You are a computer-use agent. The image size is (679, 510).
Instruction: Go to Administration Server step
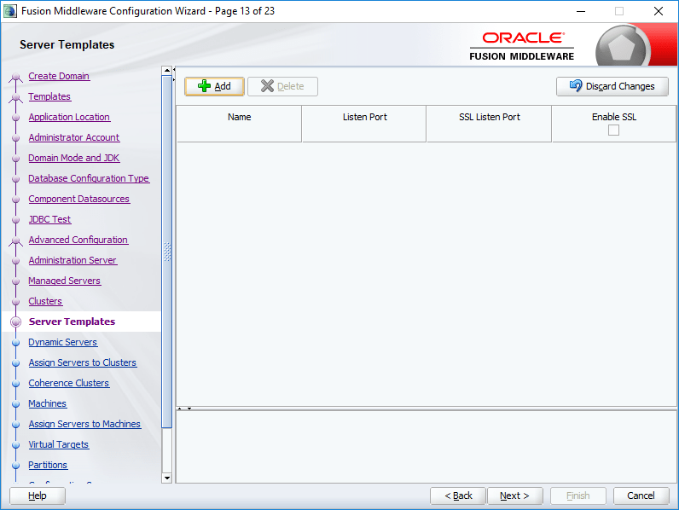[x=73, y=260]
